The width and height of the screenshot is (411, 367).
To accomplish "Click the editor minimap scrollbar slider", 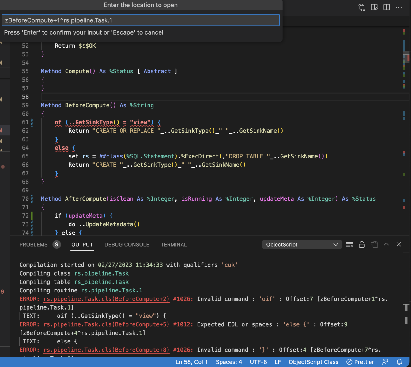I will (406, 57).
